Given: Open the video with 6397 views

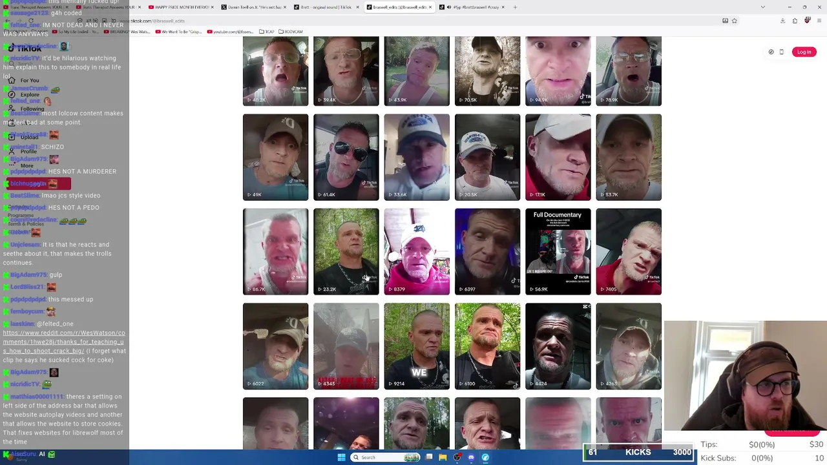Looking at the screenshot, I should pyautogui.click(x=487, y=251).
